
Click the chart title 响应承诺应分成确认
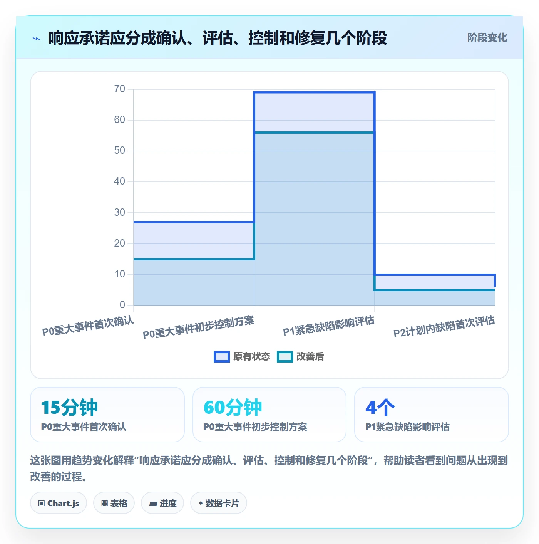(x=218, y=38)
